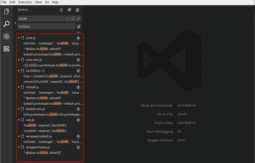Open toFinite match under wrapperLodash.js
255x163 pixels.
point(53,142)
